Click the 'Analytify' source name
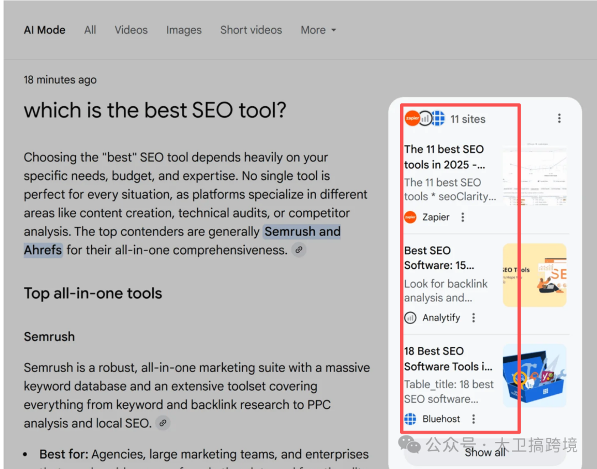 [x=441, y=318]
